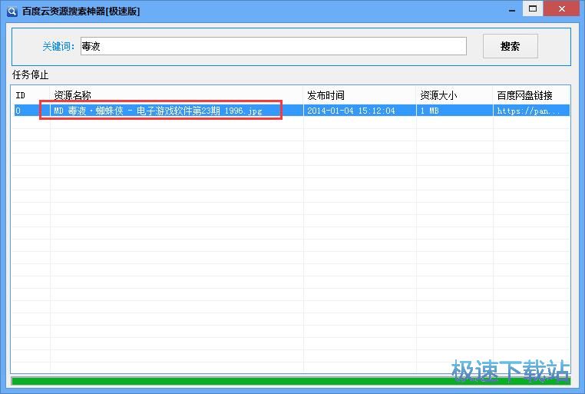Click the 关键词 label
This screenshot has width=585, height=394.
point(58,46)
